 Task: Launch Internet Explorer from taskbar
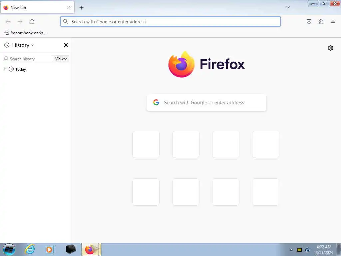coord(30,249)
